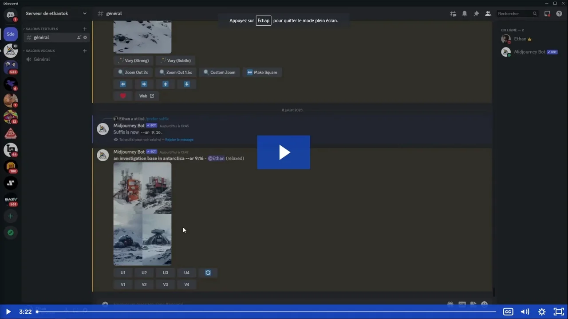Viewport: 568px width, 319px height.
Task: Click the V4 variation button
Action: 186,284
